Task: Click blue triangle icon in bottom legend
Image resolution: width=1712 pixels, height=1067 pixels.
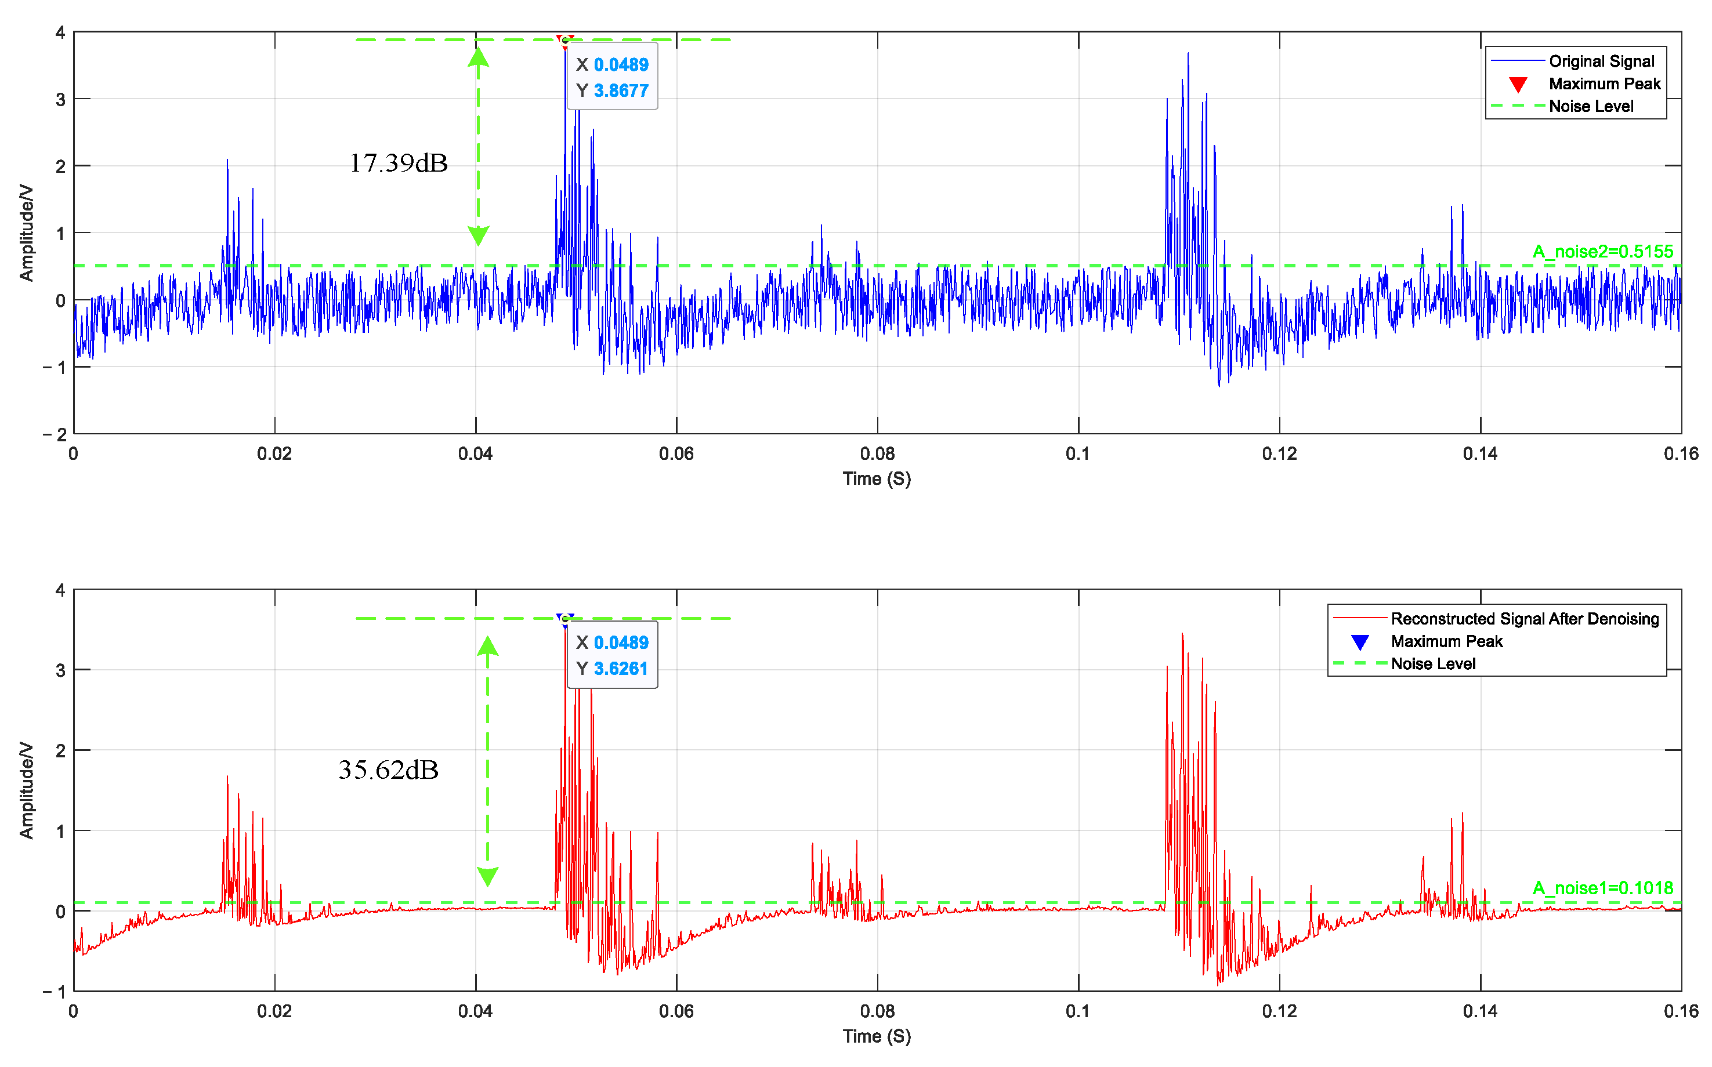Action: (1360, 642)
